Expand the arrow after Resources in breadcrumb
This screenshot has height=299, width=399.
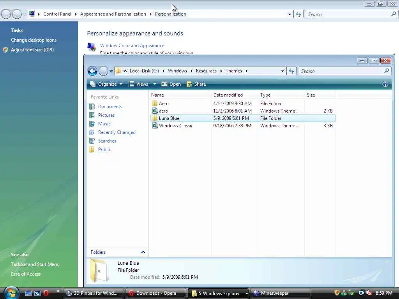(x=221, y=71)
